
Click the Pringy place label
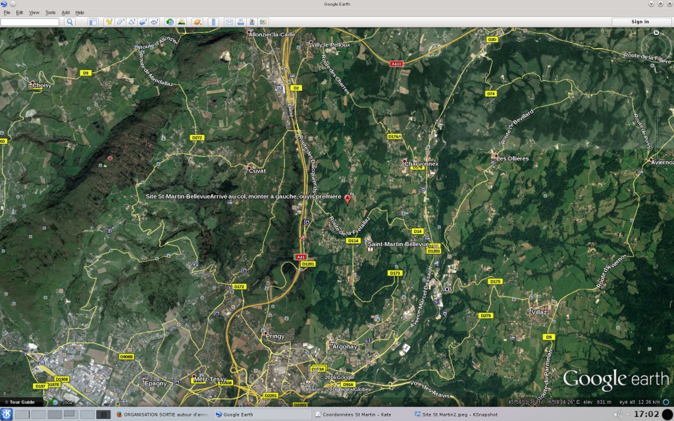(x=275, y=336)
